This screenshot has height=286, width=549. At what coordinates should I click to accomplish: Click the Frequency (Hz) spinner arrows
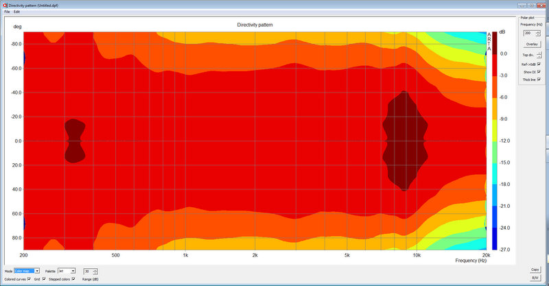point(537,33)
